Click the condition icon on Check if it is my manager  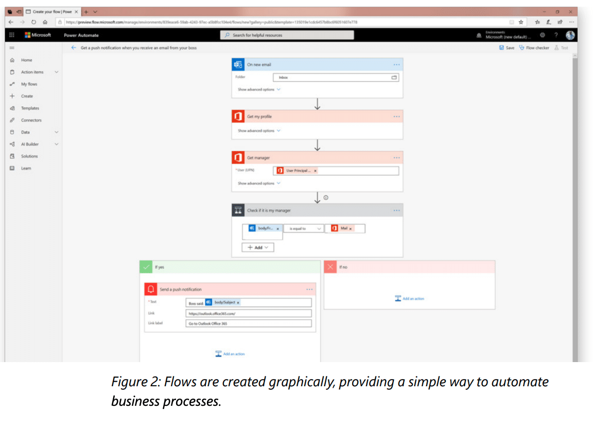(238, 210)
